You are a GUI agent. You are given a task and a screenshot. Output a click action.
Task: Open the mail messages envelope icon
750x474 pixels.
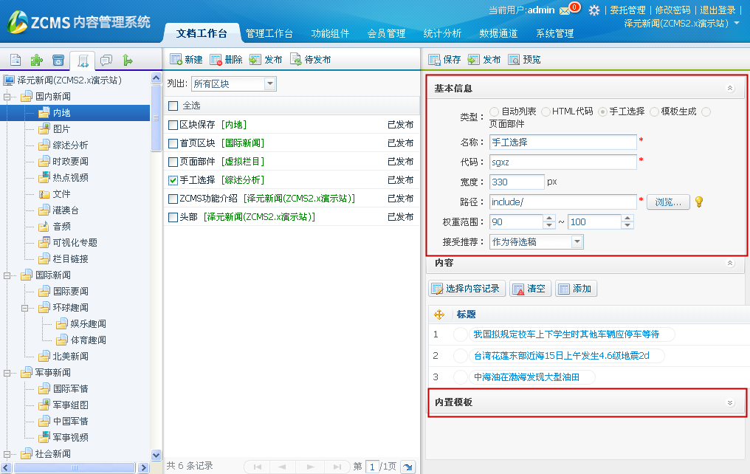point(565,10)
